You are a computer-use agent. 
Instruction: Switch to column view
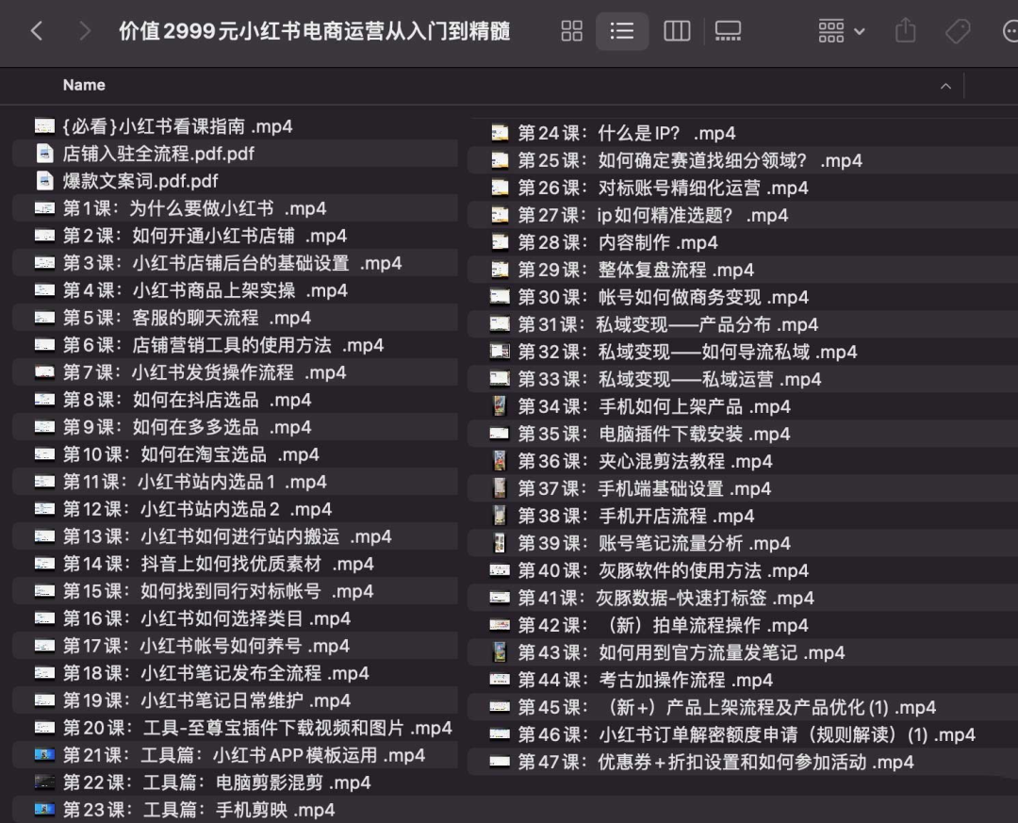(677, 30)
